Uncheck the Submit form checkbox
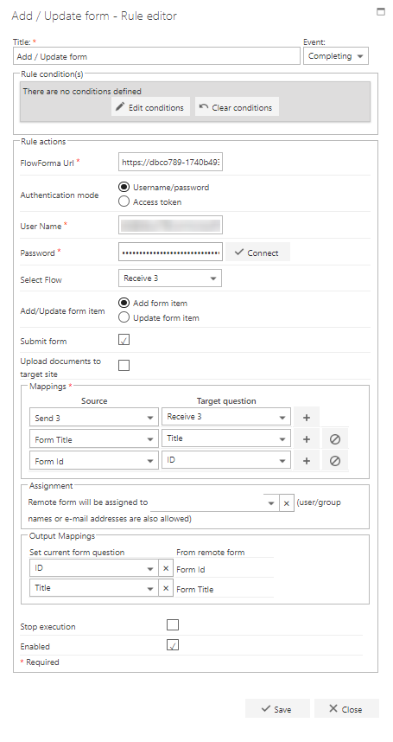Viewport: 393px width, 742px height. [x=124, y=340]
